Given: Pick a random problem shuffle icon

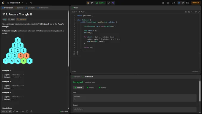Looking at the screenshot, I should (x=31, y=3).
